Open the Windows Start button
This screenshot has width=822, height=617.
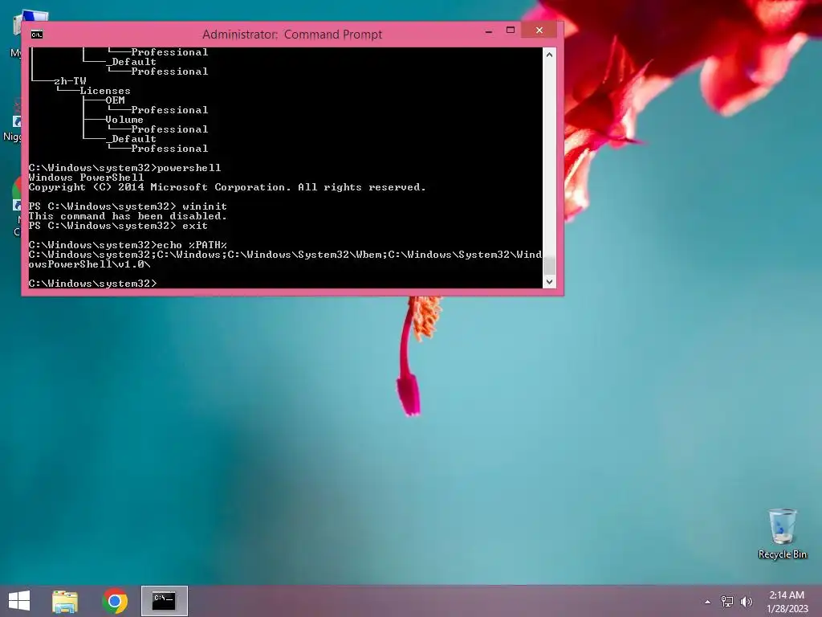[19, 601]
